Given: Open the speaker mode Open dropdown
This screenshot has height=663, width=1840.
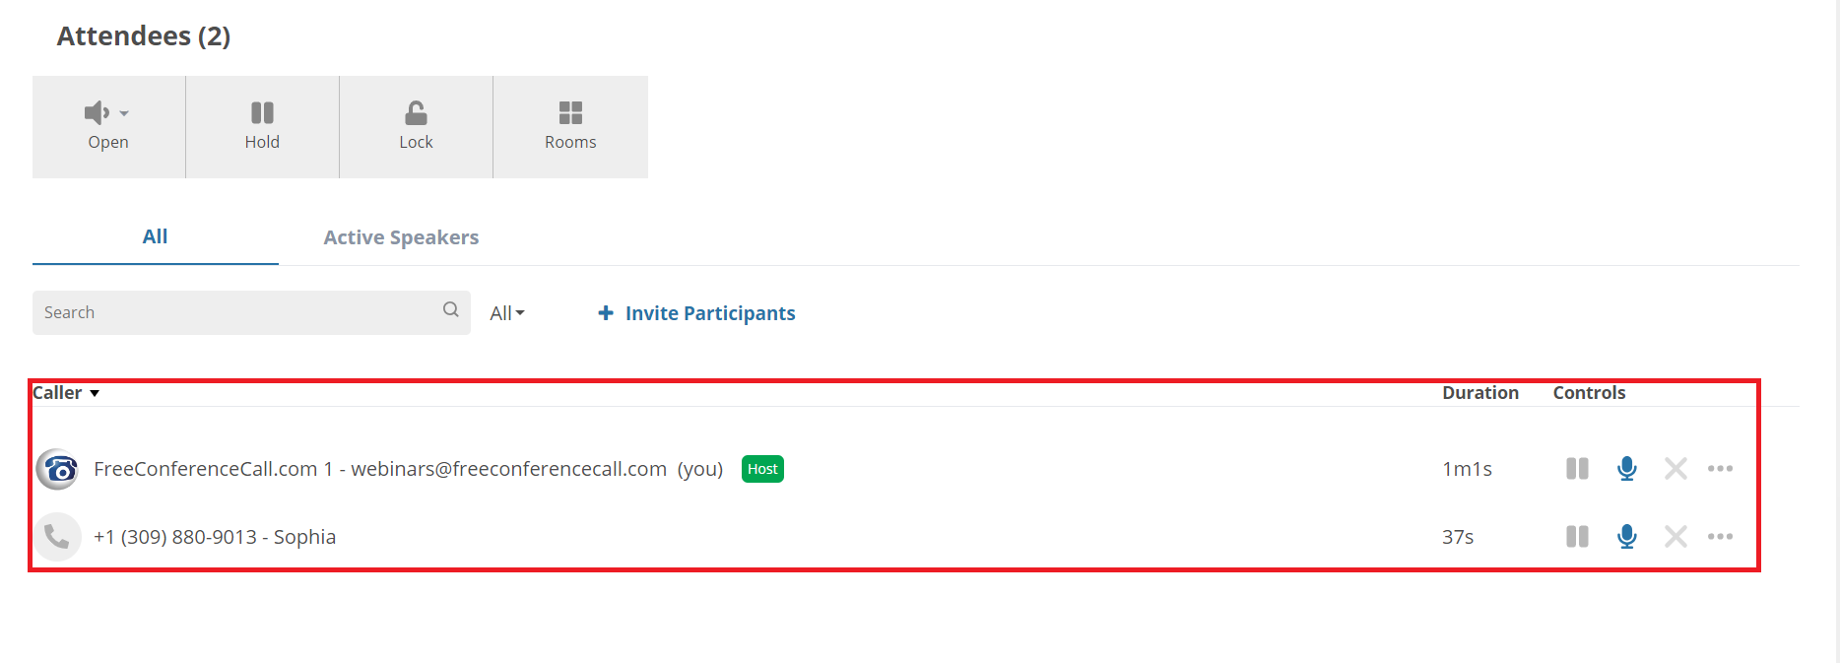Looking at the screenshot, I should pyautogui.click(x=108, y=126).
